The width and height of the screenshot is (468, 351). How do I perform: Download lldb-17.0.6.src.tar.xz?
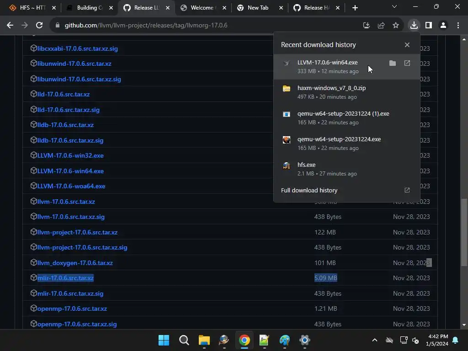[65, 125]
